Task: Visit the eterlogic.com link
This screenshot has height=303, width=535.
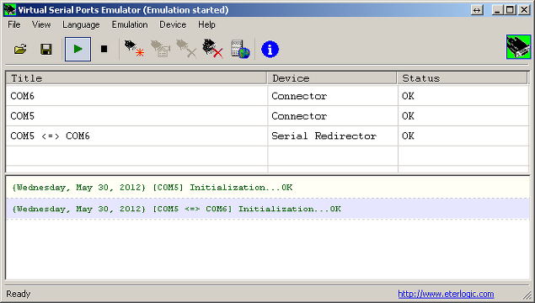Action: coord(446,294)
